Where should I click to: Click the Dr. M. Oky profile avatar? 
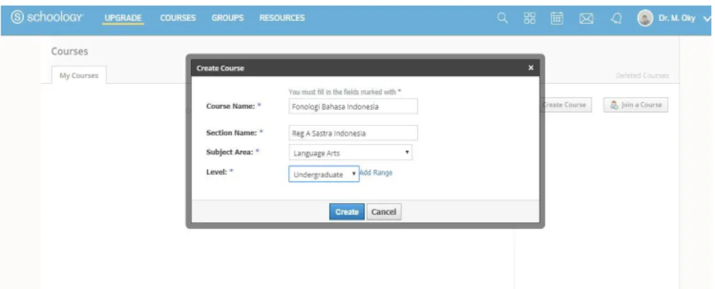[645, 18]
